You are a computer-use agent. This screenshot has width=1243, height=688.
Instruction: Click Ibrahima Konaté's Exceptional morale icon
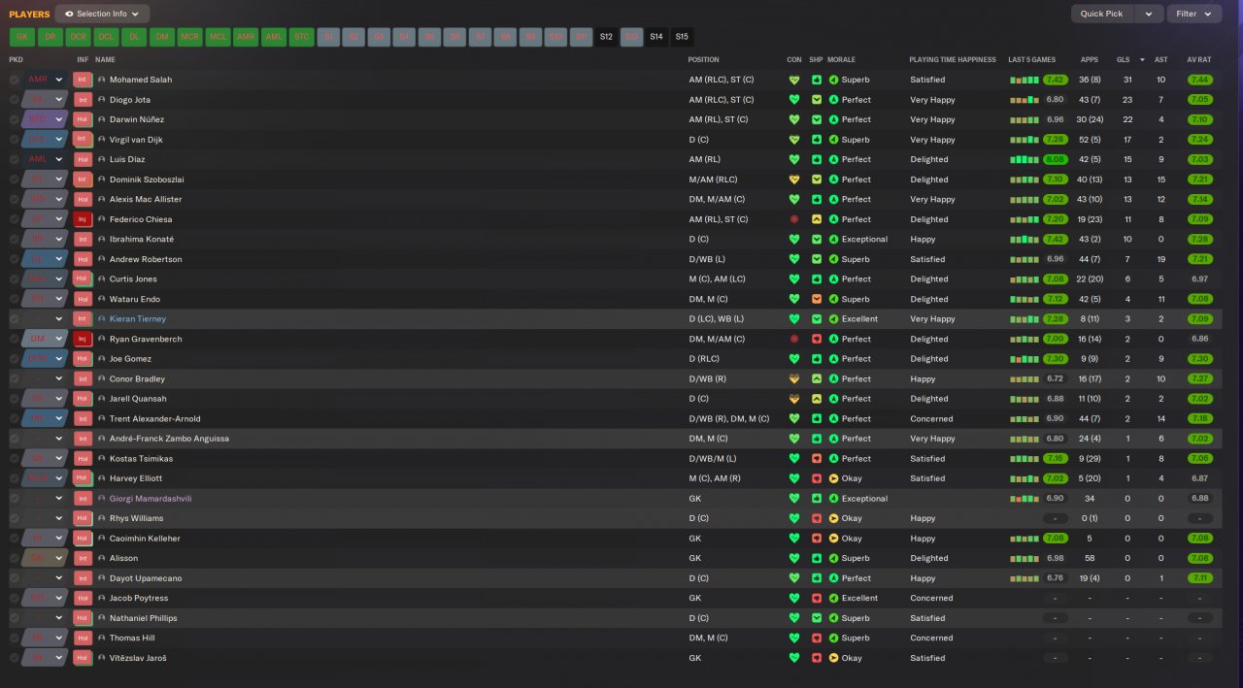pyautogui.click(x=833, y=239)
